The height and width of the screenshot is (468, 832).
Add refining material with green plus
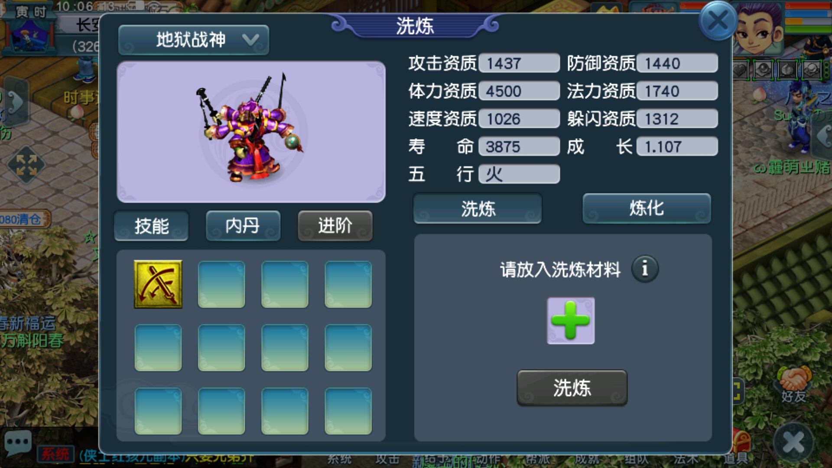pyautogui.click(x=571, y=321)
